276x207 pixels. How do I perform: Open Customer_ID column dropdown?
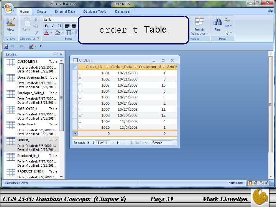click(163, 67)
